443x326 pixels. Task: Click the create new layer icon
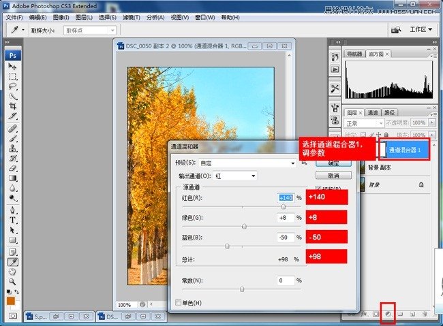pos(412,314)
